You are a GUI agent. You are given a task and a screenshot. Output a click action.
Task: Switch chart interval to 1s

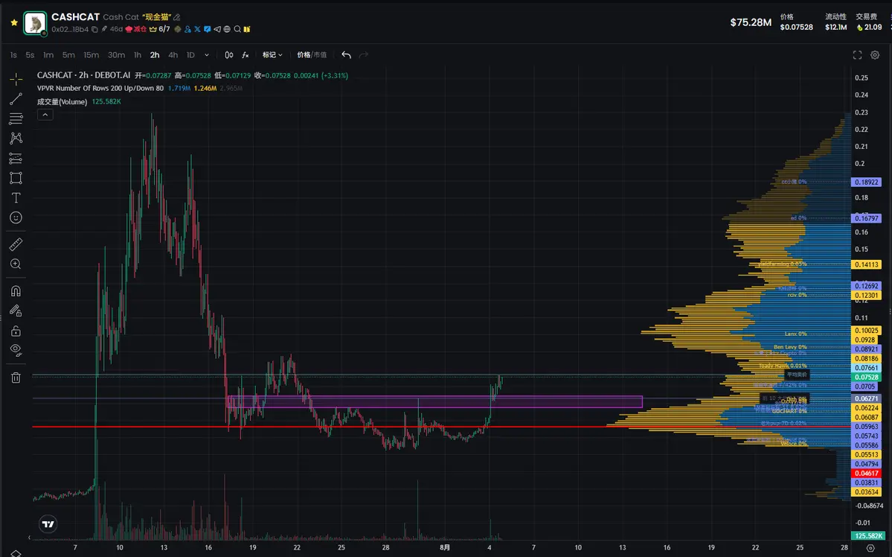[13, 54]
